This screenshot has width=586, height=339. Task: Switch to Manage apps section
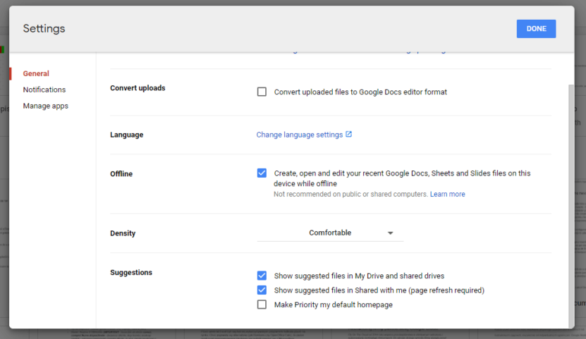tap(46, 106)
